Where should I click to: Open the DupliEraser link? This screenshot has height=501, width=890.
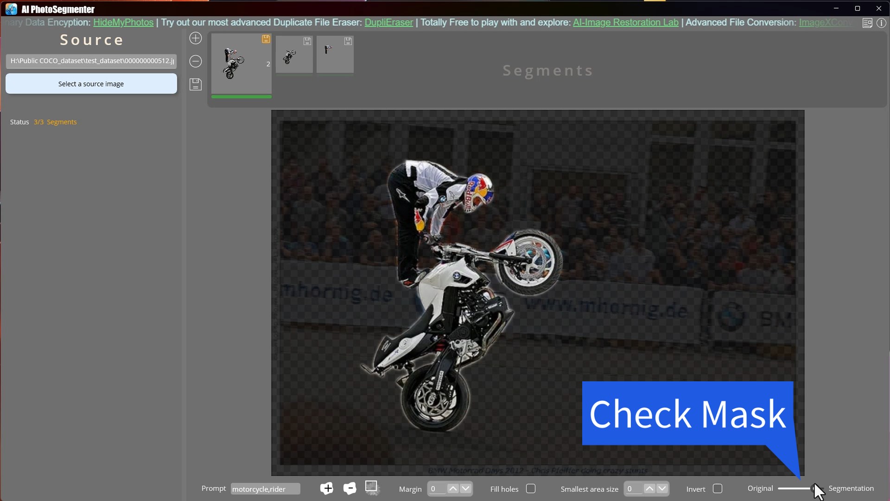(388, 22)
